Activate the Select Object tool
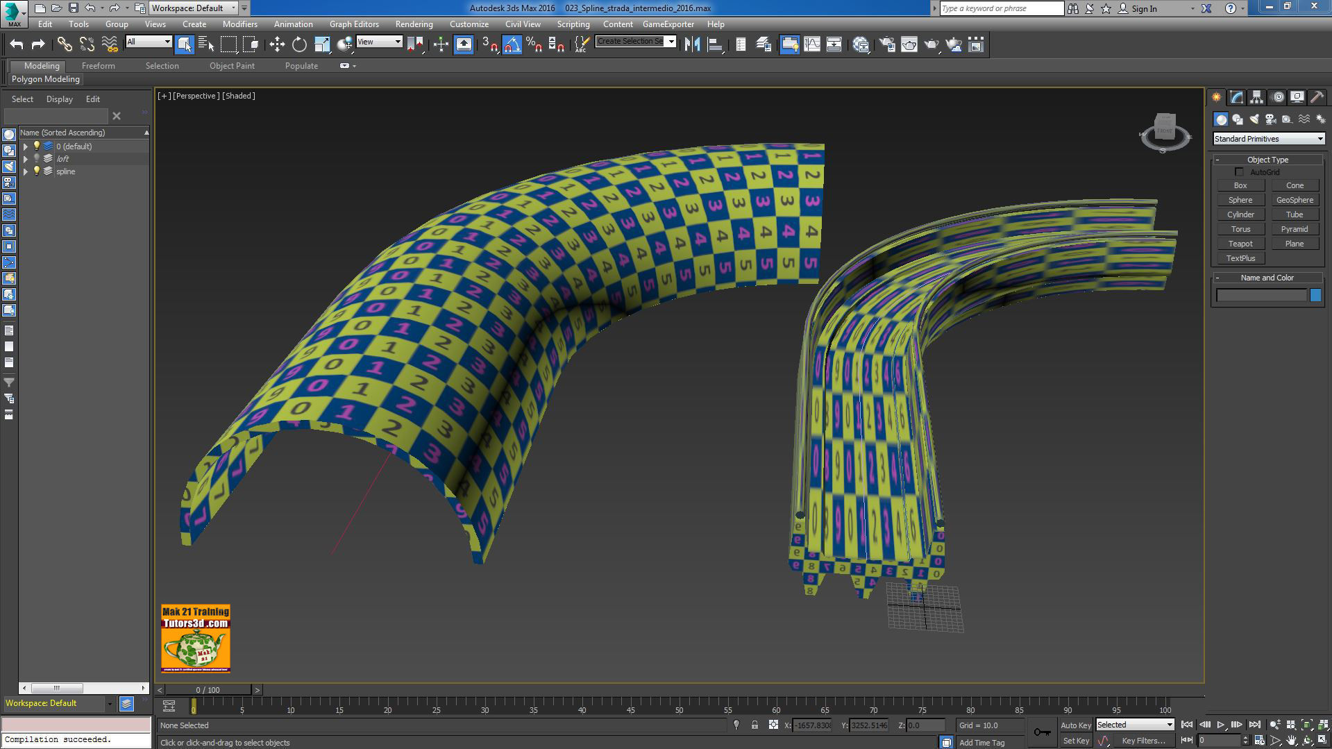Screen dimensions: 1332x749 tap(184, 44)
